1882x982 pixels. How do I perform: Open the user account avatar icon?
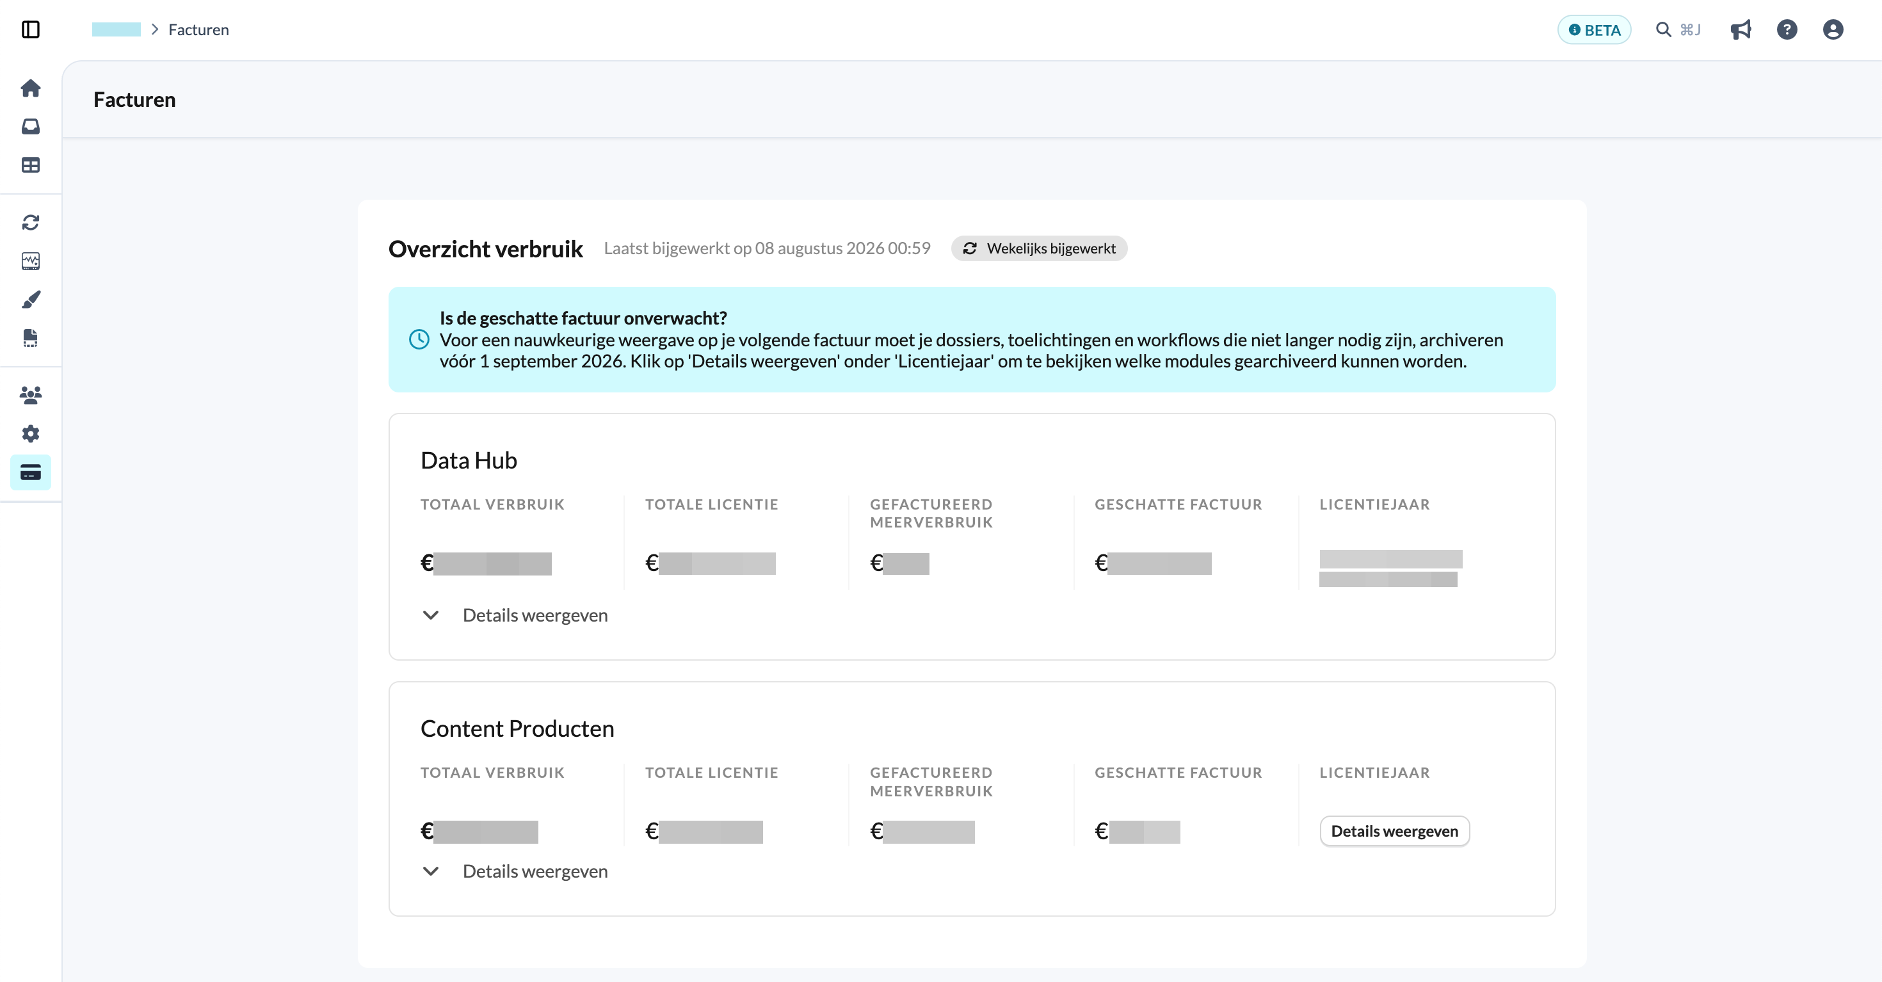pyautogui.click(x=1833, y=30)
